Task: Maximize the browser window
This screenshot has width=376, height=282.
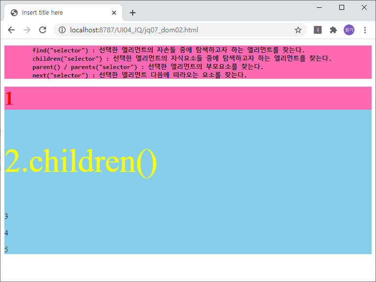Action: [341, 7]
